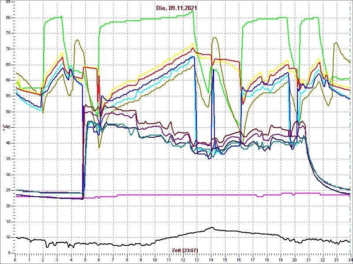Screen dimensions: 353x264
Task: Click the 80 value on y-axis
Action: pos(8,18)
